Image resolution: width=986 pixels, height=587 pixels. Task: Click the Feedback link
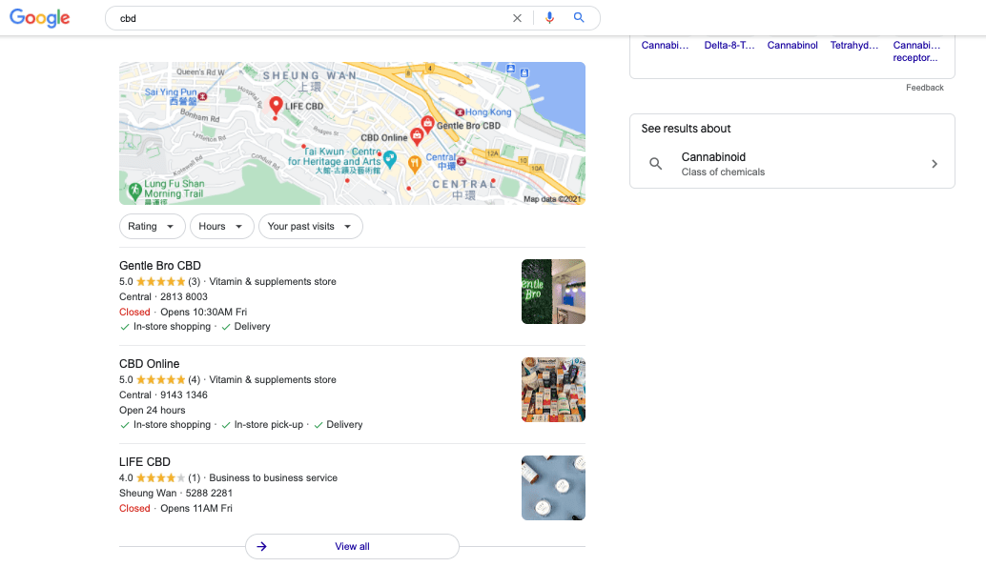point(924,88)
